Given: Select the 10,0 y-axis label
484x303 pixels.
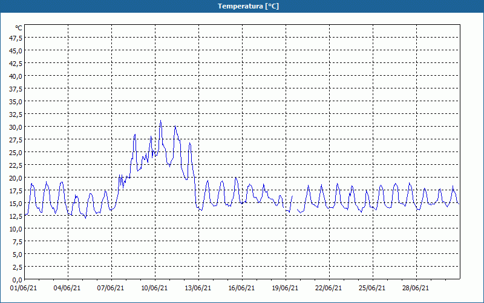Looking at the screenshot, I should (x=16, y=229).
